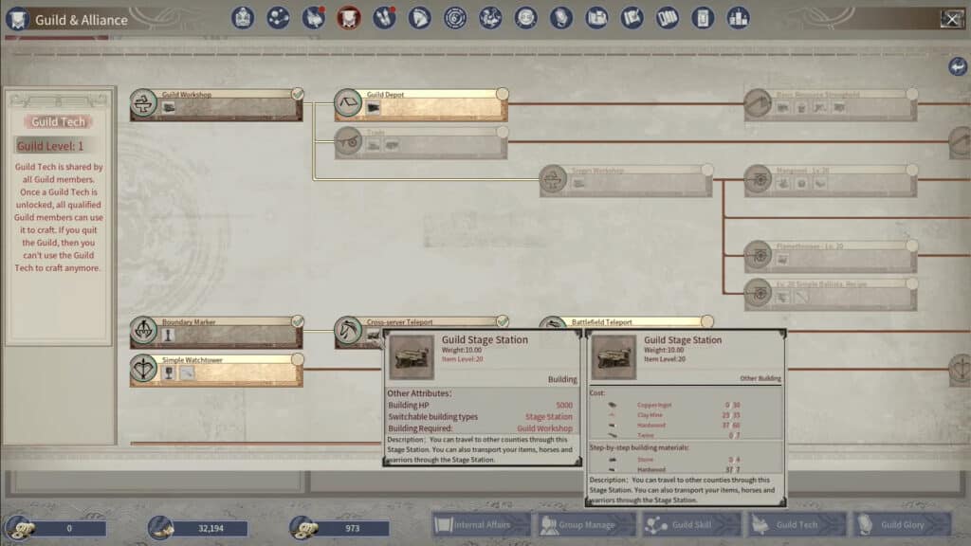Switch to the Guild Tech tab
The image size is (971, 546).
(797, 525)
